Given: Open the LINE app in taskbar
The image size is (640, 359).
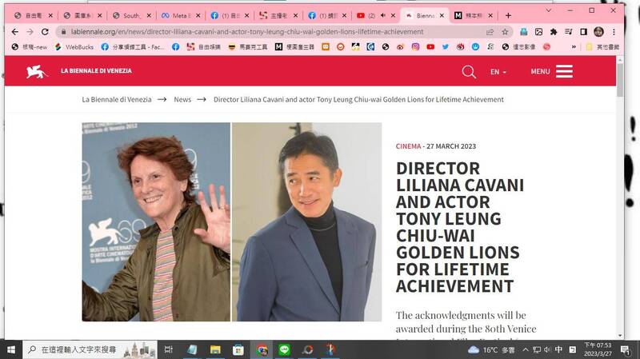Looking at the screenshot, I should coord(285,349).
